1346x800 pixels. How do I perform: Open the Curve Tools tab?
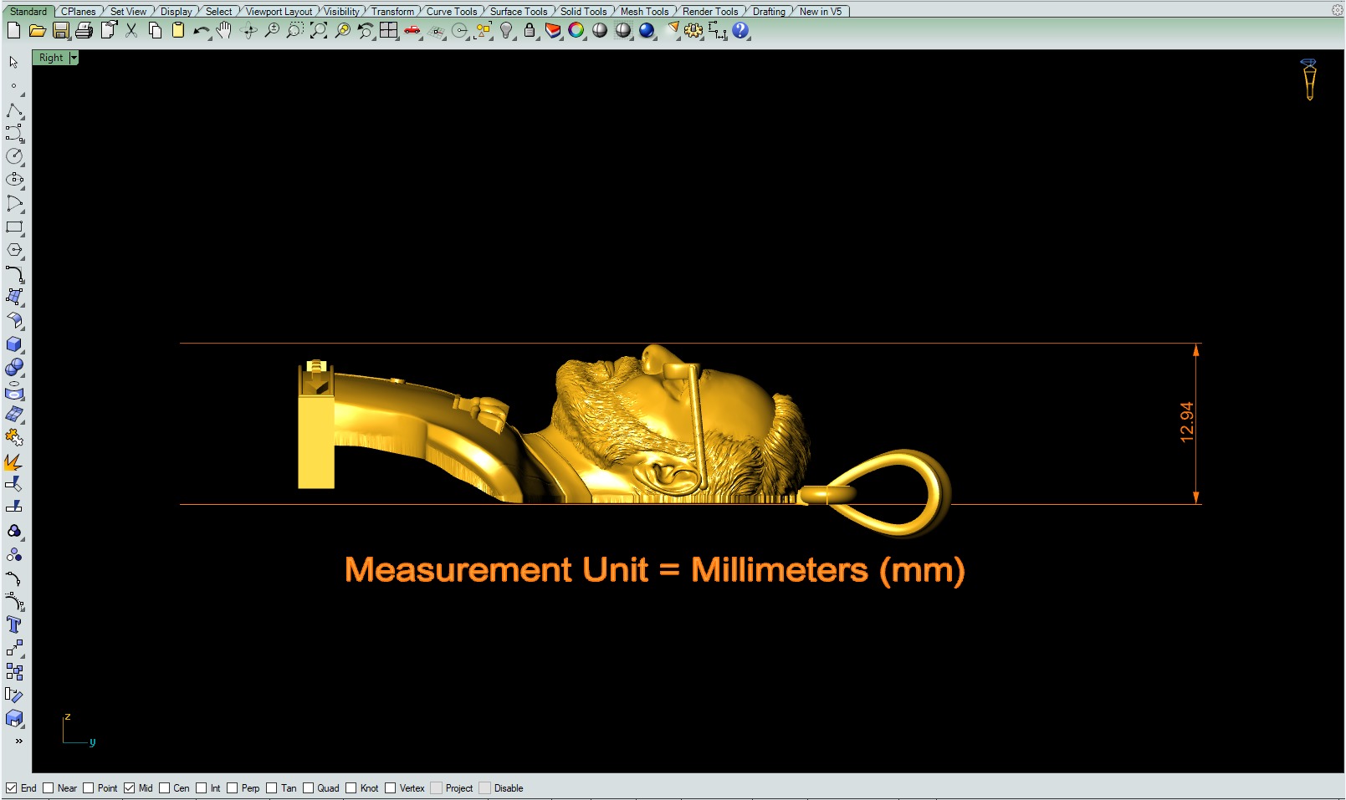click(452, 12)
